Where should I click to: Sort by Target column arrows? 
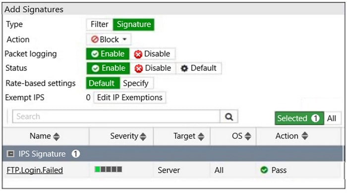pyautogui.click(x=201, y=137)
